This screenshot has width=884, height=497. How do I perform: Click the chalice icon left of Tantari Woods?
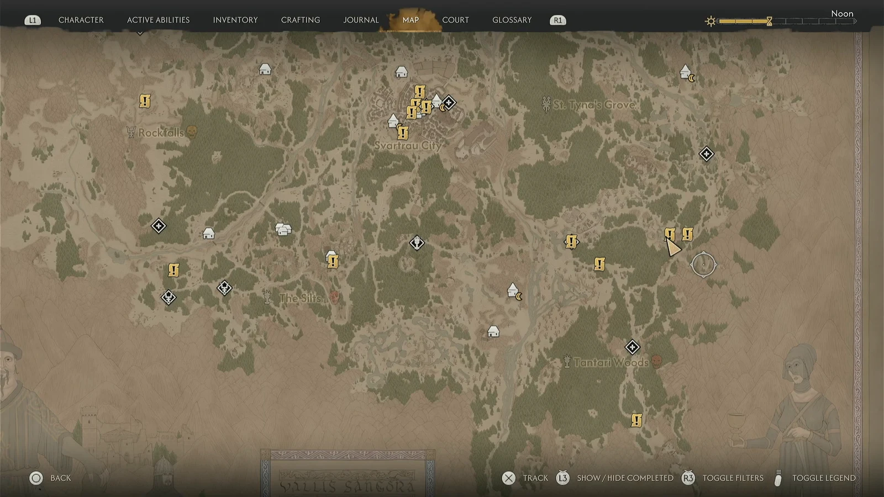[567, 362]
